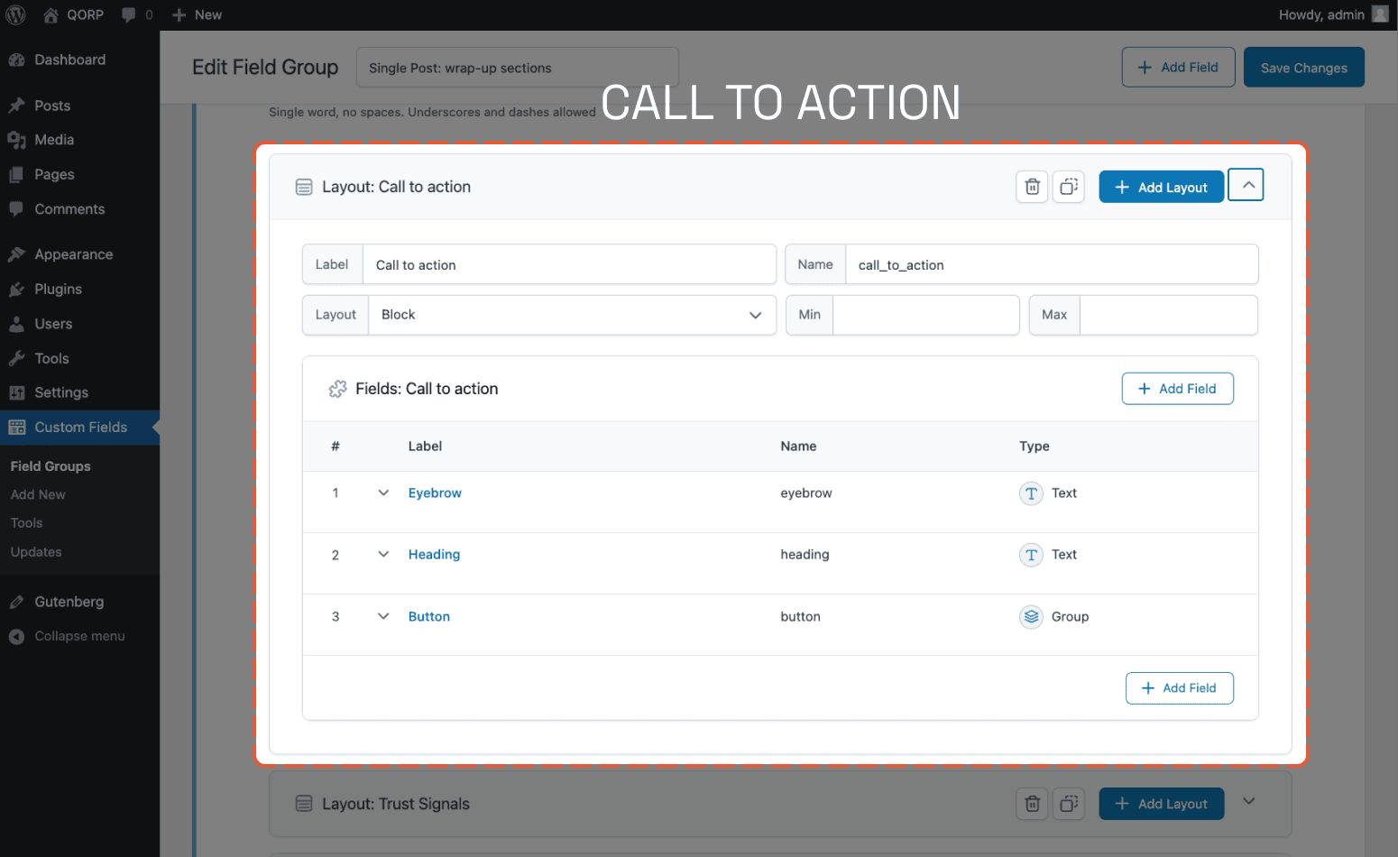This screenshot has width=1398, height=857.
Task: Open the Heading field link
Action: (x=434, y=554)
